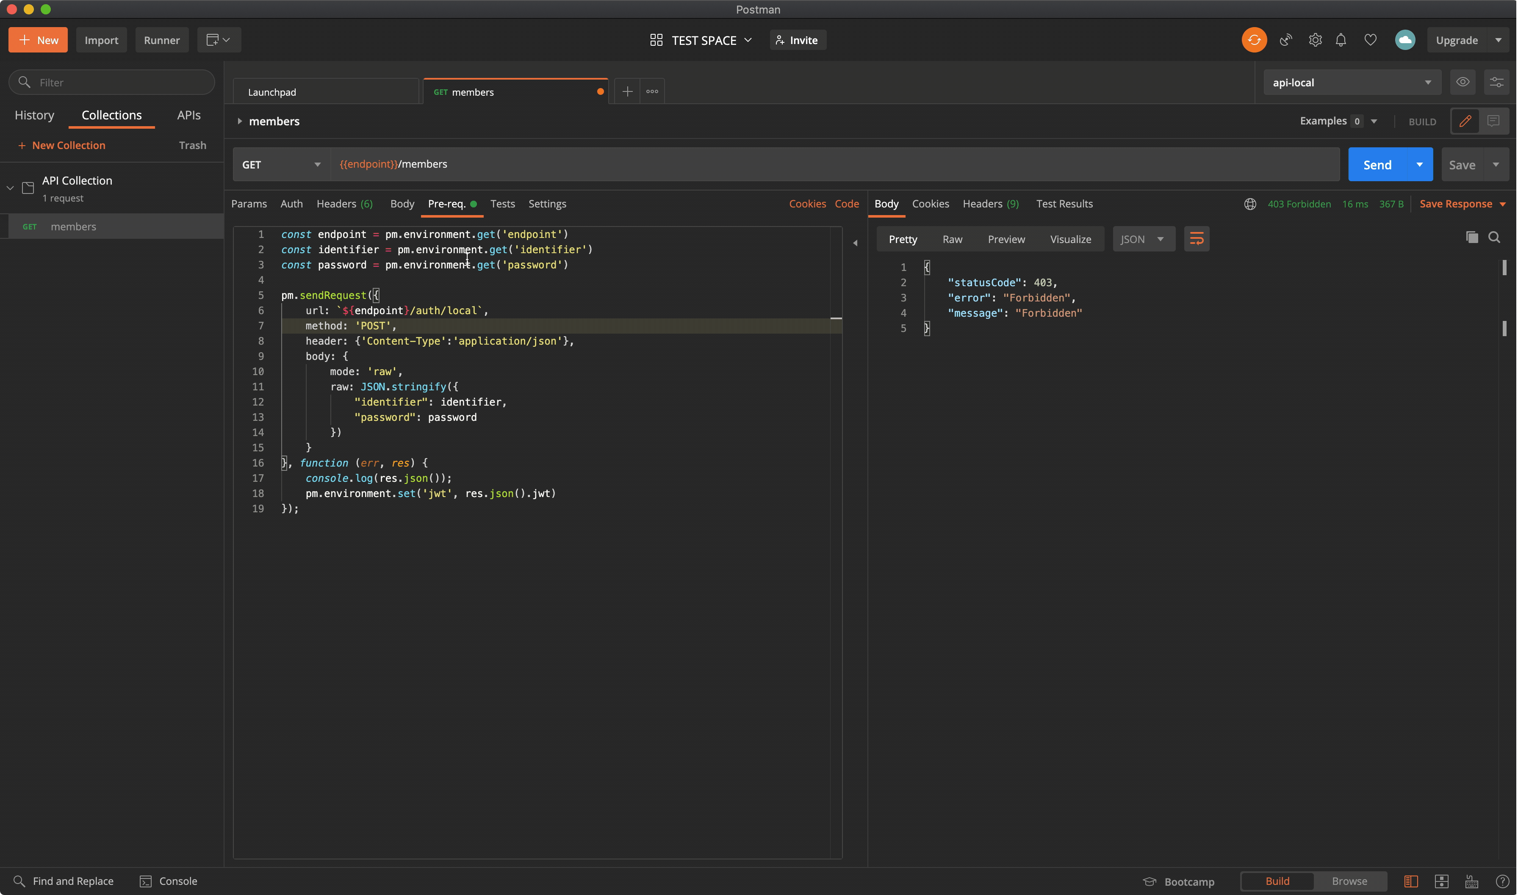Select the Raw response view
This screenshot has width=1518, height=895.
click(x=952, y=239)
